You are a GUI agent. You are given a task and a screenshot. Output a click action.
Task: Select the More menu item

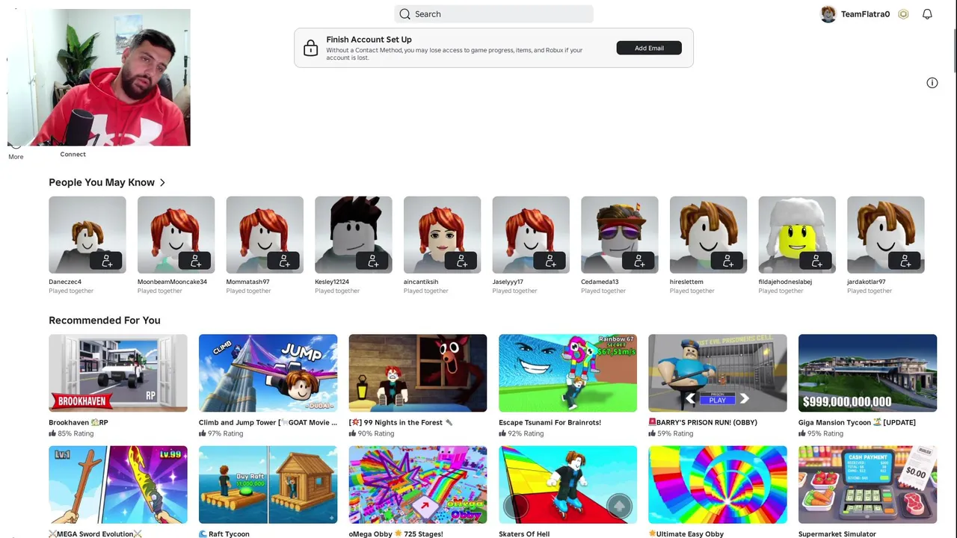(16, 157)
